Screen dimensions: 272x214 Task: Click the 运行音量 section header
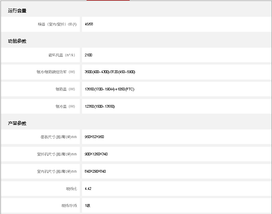click(x=17, y=10)
